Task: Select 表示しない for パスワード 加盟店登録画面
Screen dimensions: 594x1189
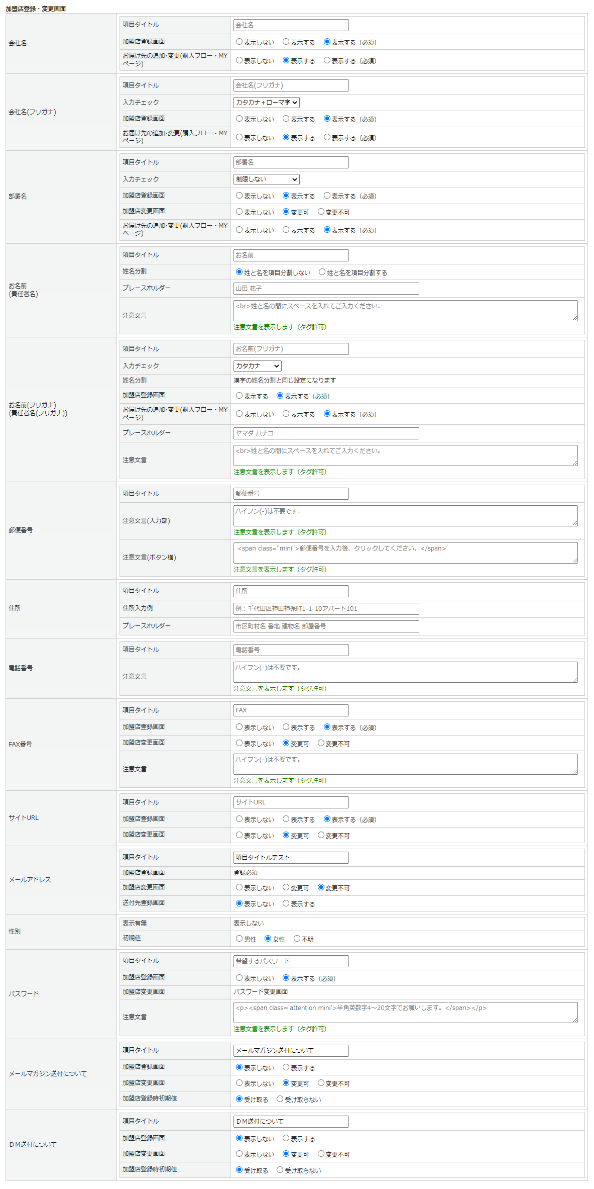Action: coord(240,978)
